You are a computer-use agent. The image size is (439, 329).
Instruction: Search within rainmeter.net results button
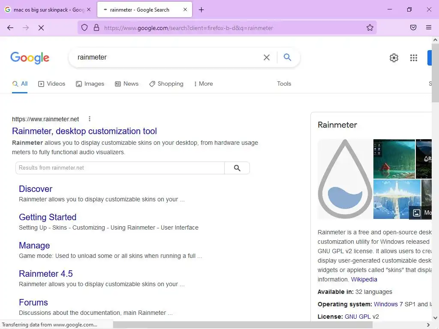(x=237, y=168)
